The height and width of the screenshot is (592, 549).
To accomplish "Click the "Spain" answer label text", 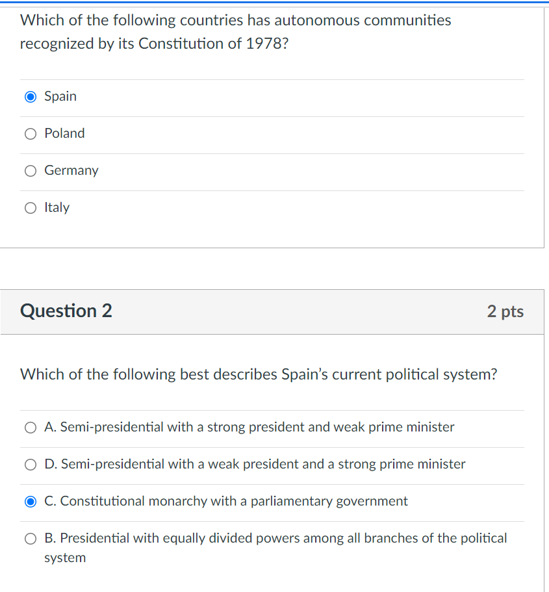I will point(60,96).
